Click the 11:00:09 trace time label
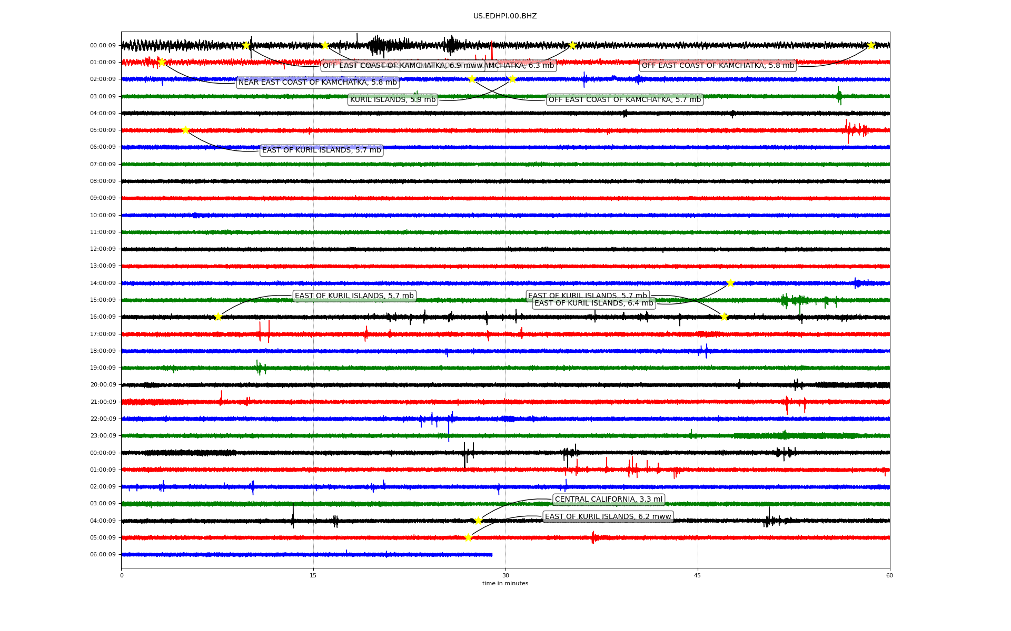The image size is (1011, 631). (x=103, y=232)
